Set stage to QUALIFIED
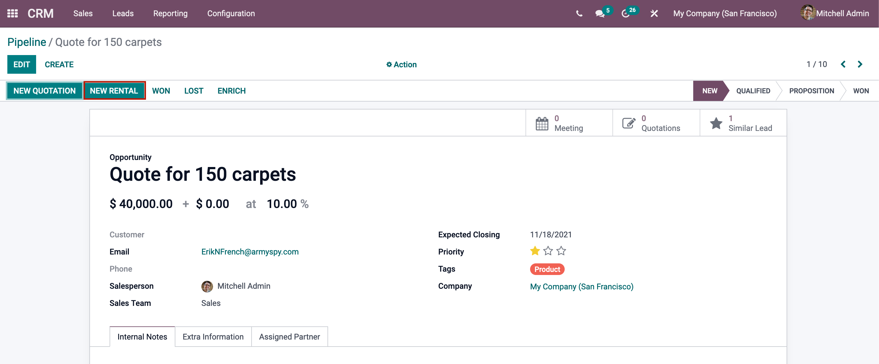Screen dimensions: 879x364 tap(753, 91)
